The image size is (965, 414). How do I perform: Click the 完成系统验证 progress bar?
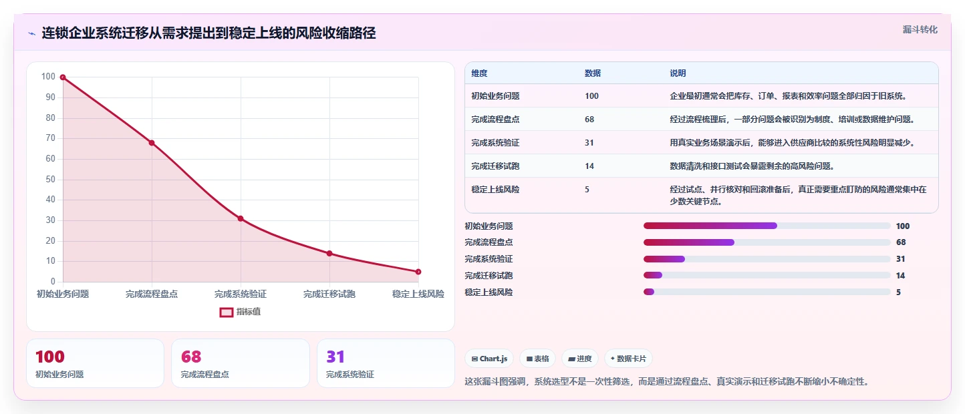pos(767,259)
